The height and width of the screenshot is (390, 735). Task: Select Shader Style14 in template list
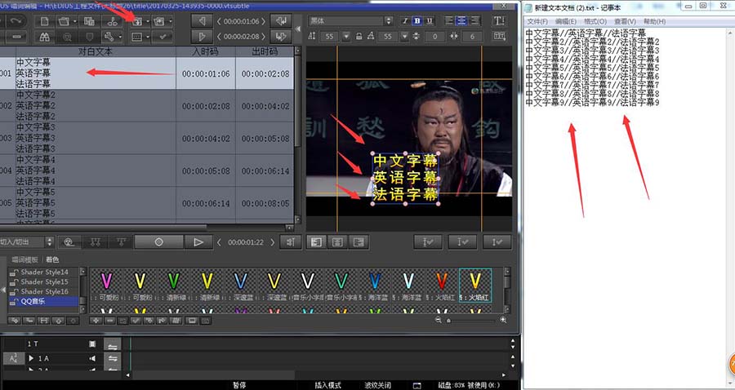(x=44, y=272)
